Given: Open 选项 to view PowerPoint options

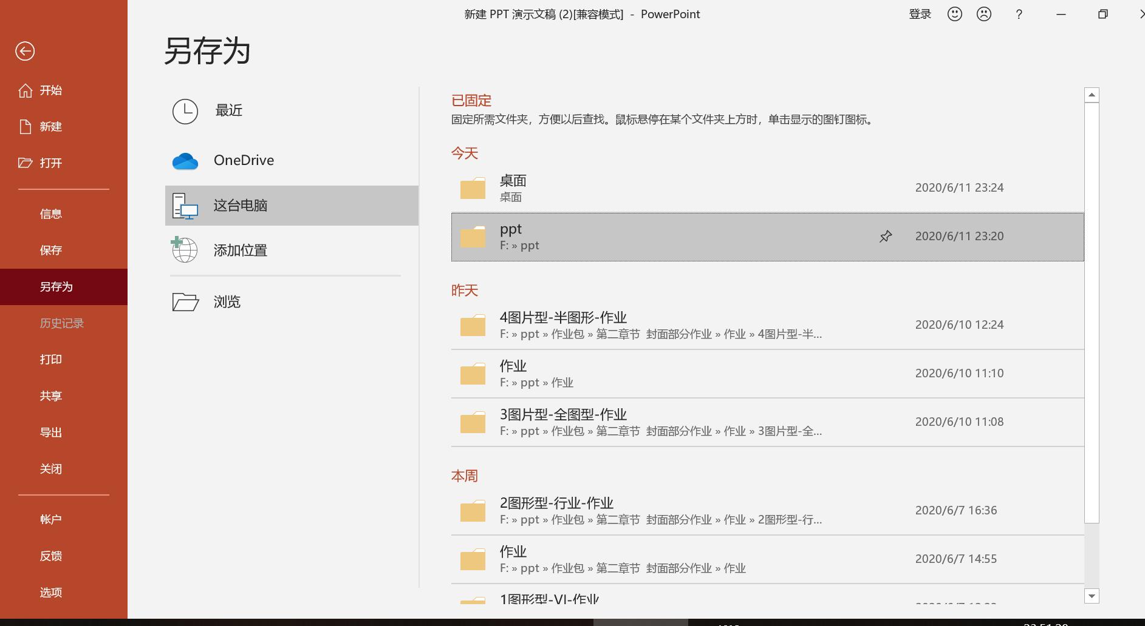Looking at the screenshot, I should (50, 592).
